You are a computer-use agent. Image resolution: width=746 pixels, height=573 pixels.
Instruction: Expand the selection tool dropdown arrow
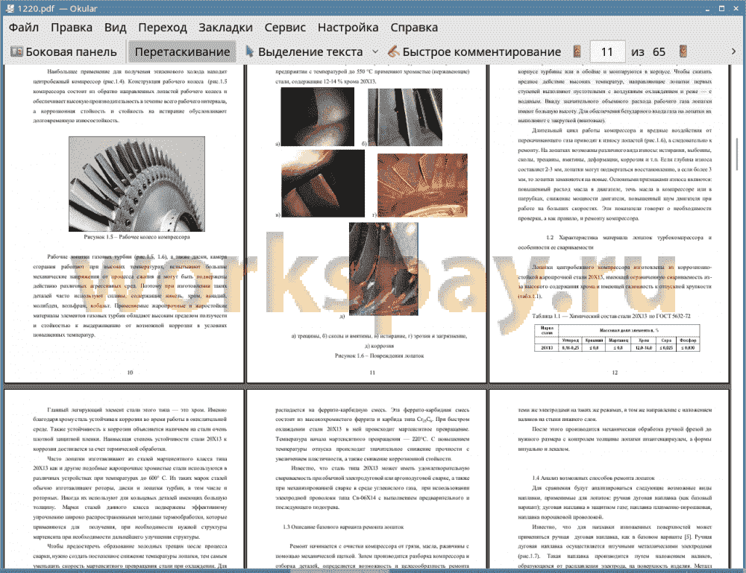pyautogui.click(x=375, y=51)
